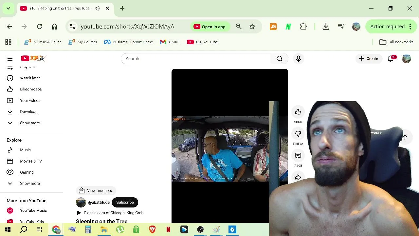Open the page zoom indicator
This screenshot has height=236, width=419.
239,27
